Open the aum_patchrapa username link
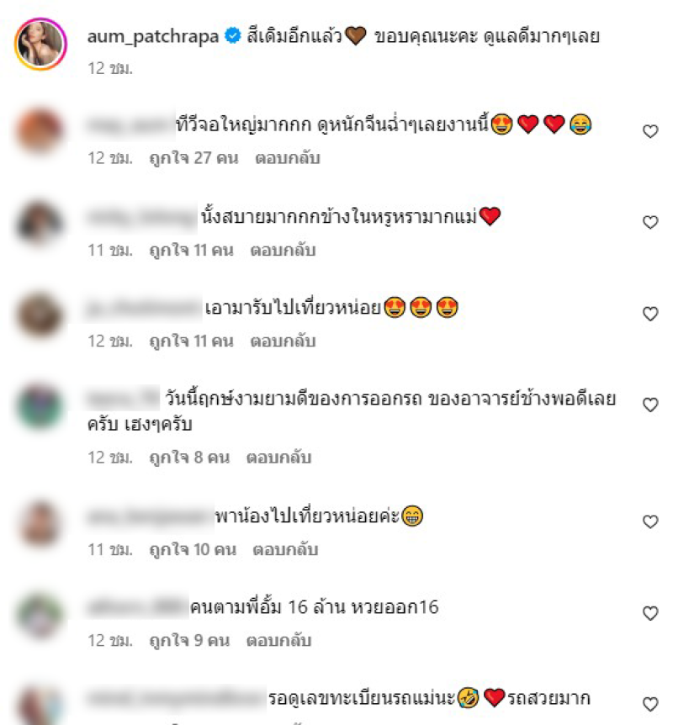The width and height of the screenshot is (673, 725). click(x=152, y=36)
